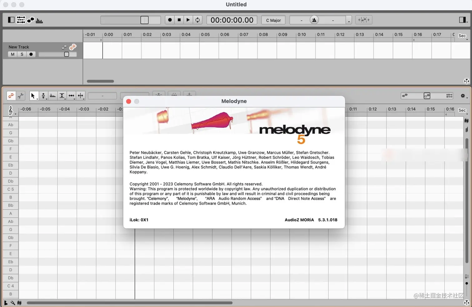472x307 pixels.
Task: Close the Melodyne about dialog
Action: click(129, 101)
